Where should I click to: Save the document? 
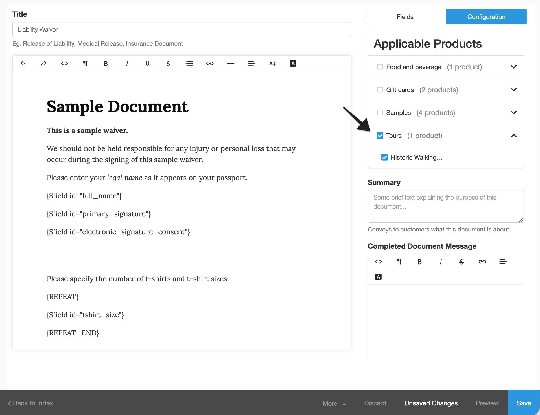point(524,403)
